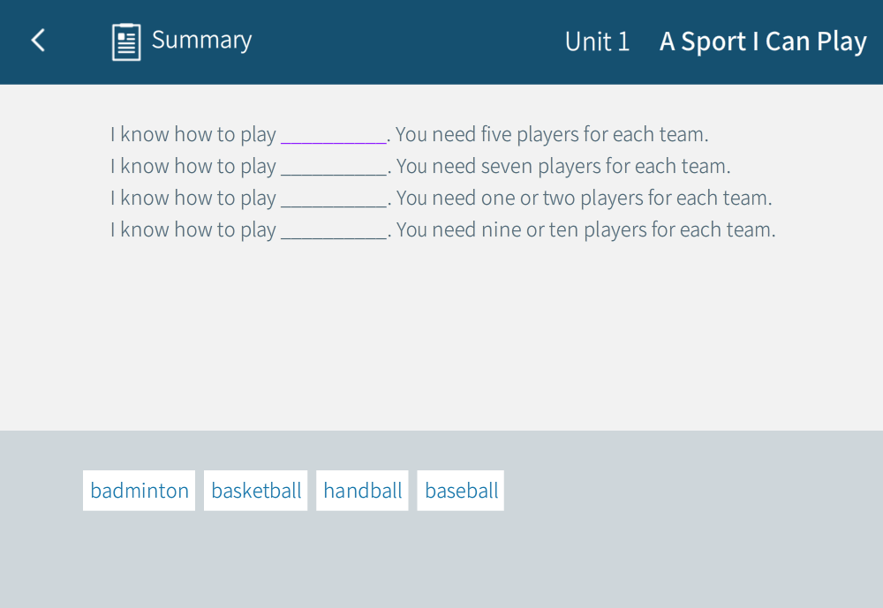Click 'You need one or two players' text
Screen dimensions: 883x608
[584, 199]
